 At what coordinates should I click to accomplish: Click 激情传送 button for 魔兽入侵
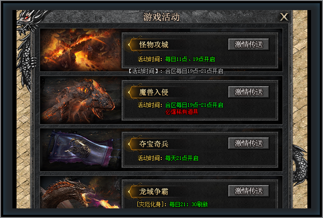pos(249,92)
